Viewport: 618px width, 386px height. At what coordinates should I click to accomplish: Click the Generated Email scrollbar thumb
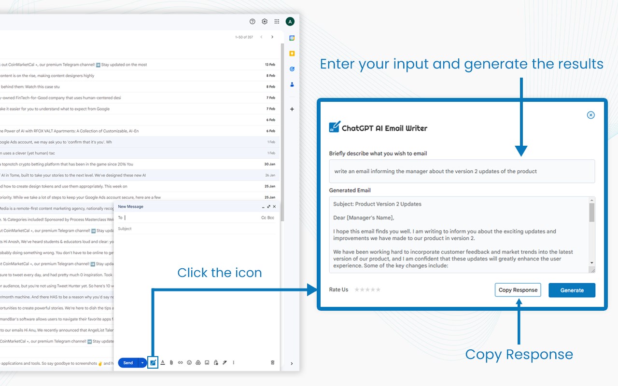pyautogui.click(x=592, y=212)
